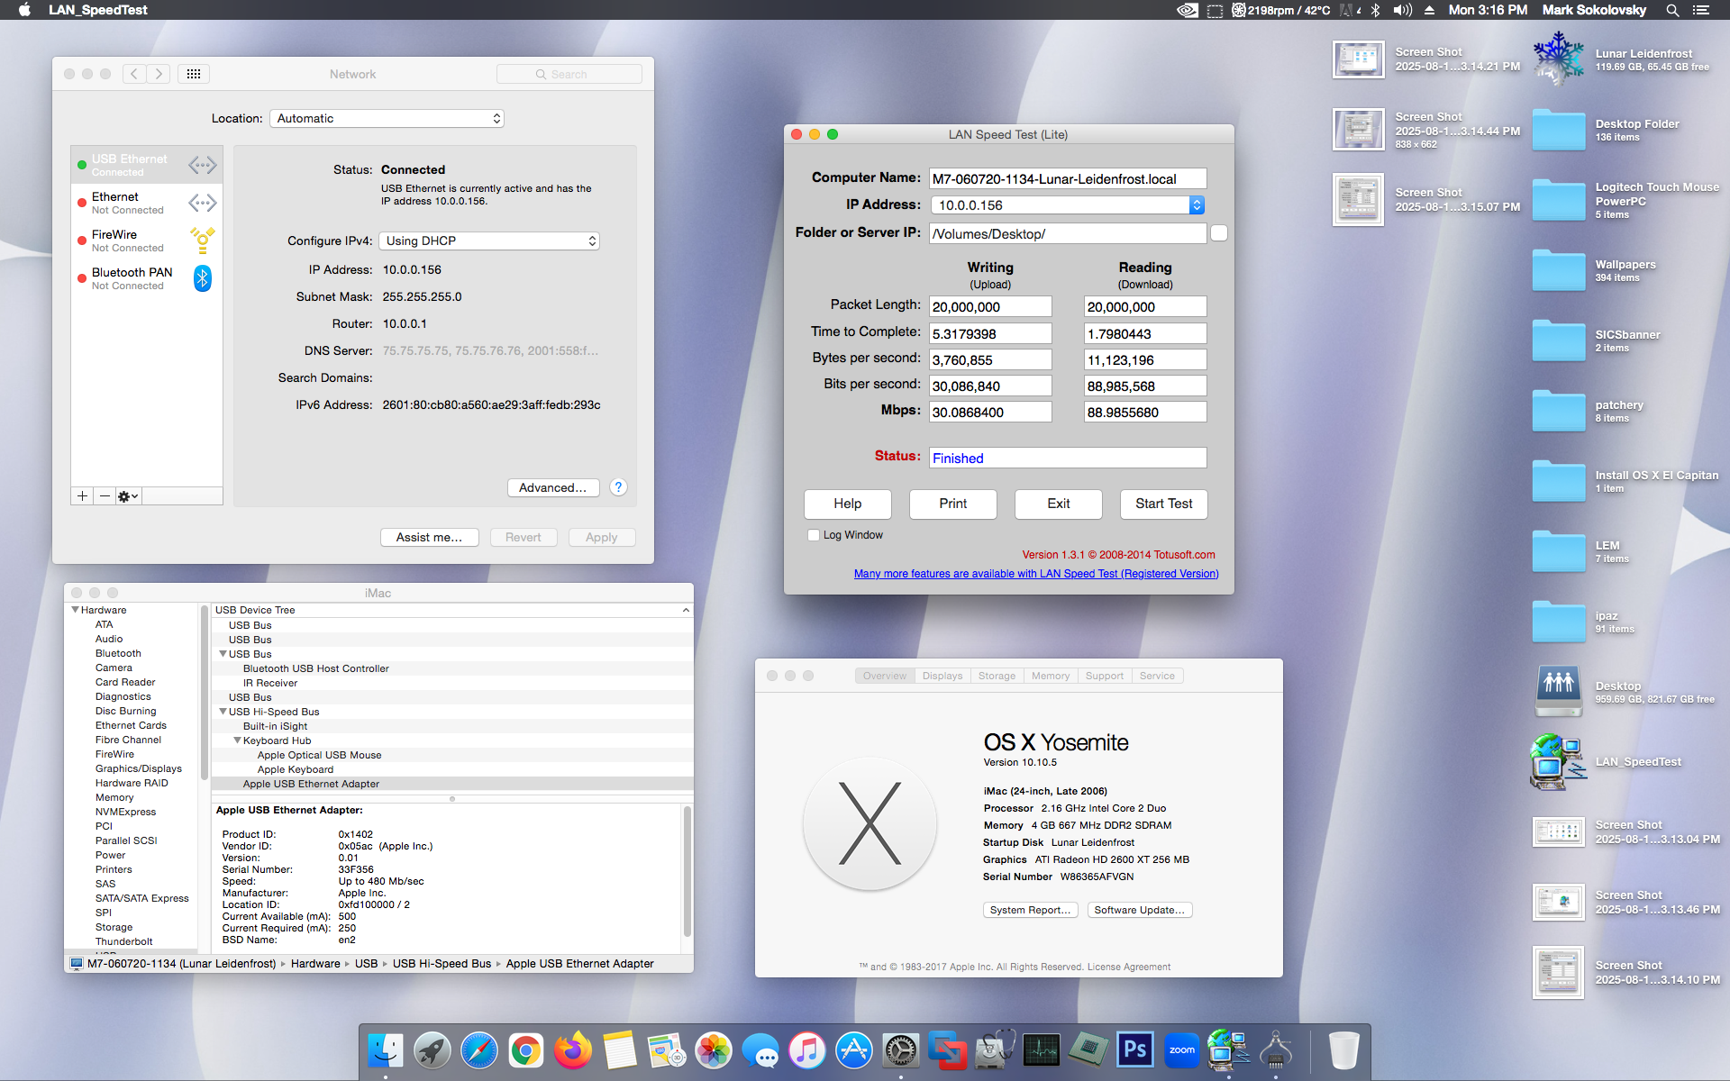Image resolution: width=1730 pixels, height=1081 pixels.
Task: Click the Network help question mark button
Action: [618, 487]
